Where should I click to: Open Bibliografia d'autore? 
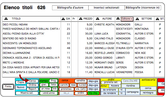[70, 8]
